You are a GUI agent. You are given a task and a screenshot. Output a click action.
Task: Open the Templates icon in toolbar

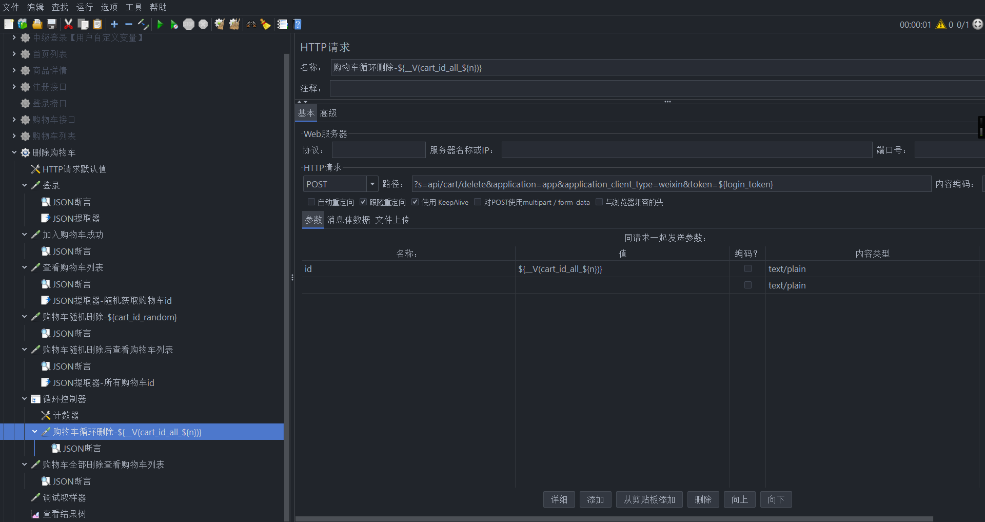click(23, 24)
